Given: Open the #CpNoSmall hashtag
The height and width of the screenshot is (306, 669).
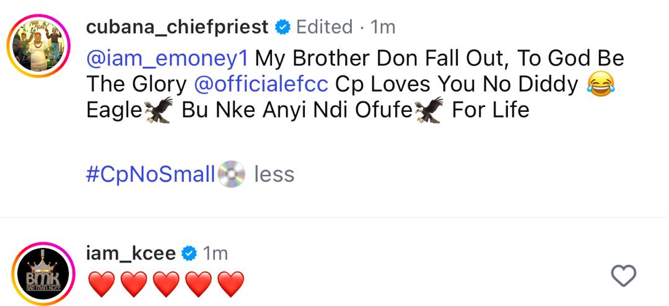Looking at the screenshot, I should coord(151,174).
